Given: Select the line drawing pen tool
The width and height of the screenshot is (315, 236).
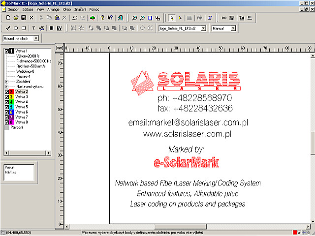Looking at the screenshot, I should [8, 28].
